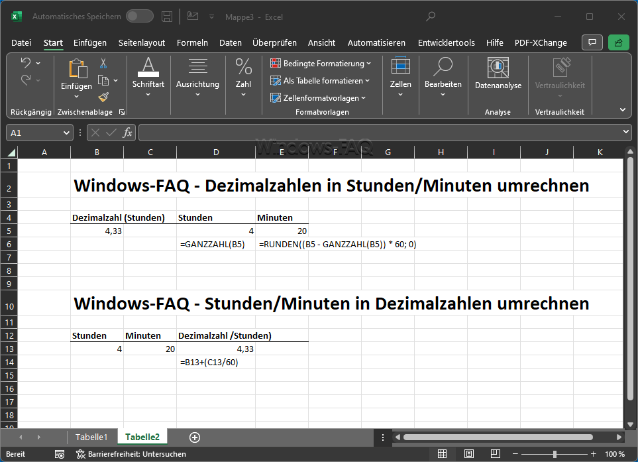Open Als Tabelle formatieren dropdown
Image resolution: width=638 pixels, height=462 pixels.
(320, 81)
